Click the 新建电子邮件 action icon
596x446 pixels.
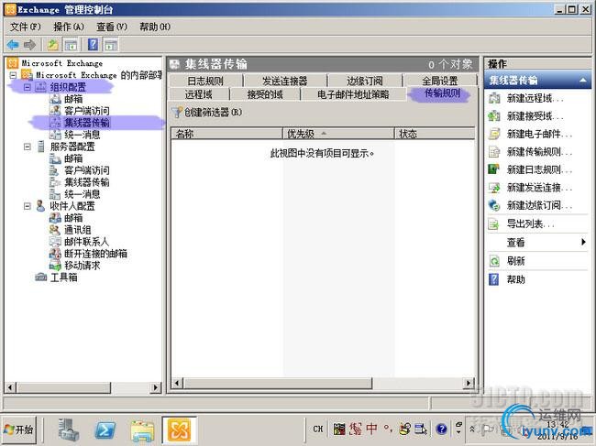pos(494,134)
